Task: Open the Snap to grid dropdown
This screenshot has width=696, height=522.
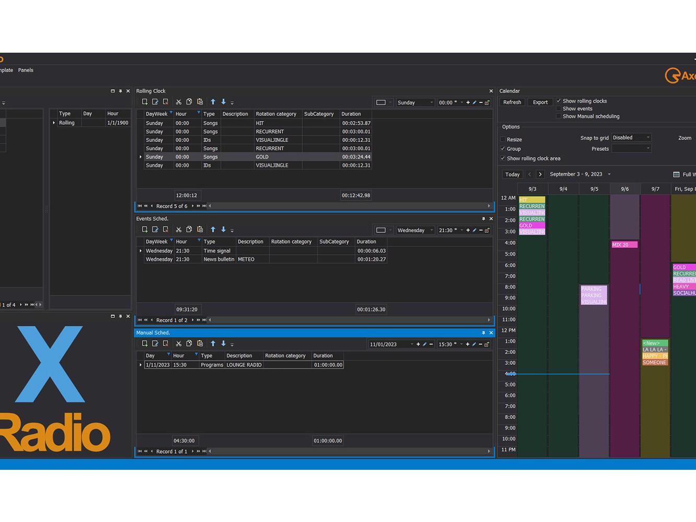Action: 631,138
